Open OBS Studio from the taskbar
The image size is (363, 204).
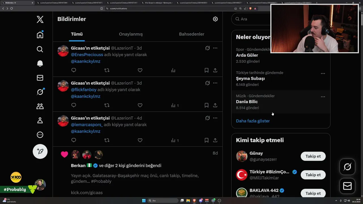tap(219, 201)
